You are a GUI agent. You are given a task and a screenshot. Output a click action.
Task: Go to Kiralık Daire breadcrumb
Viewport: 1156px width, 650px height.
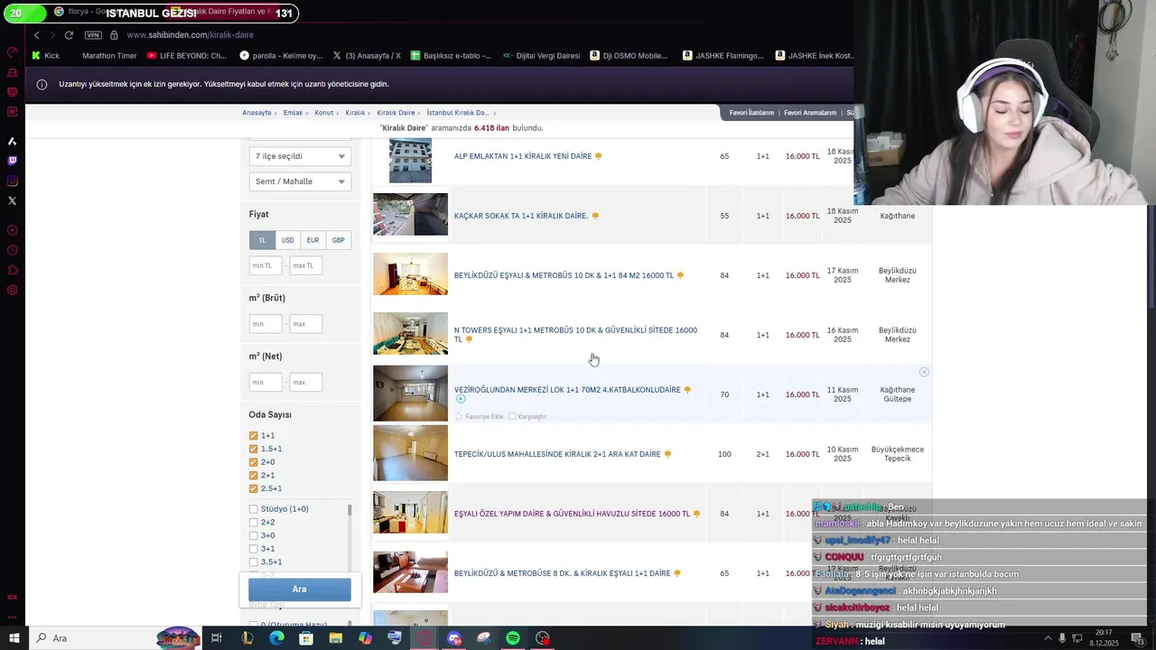click(396, 113)
